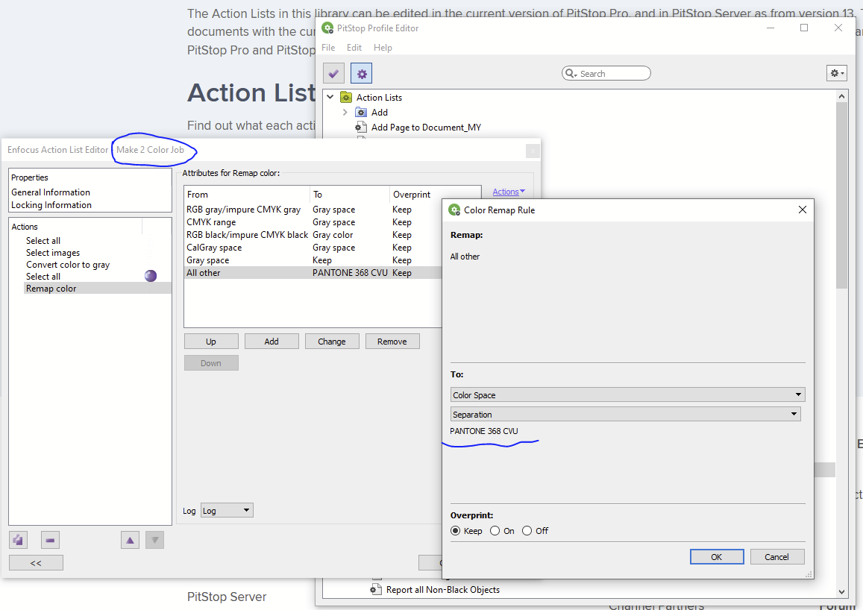Select the Gray space row
The image size is (863, 610).
coord(313,260)
